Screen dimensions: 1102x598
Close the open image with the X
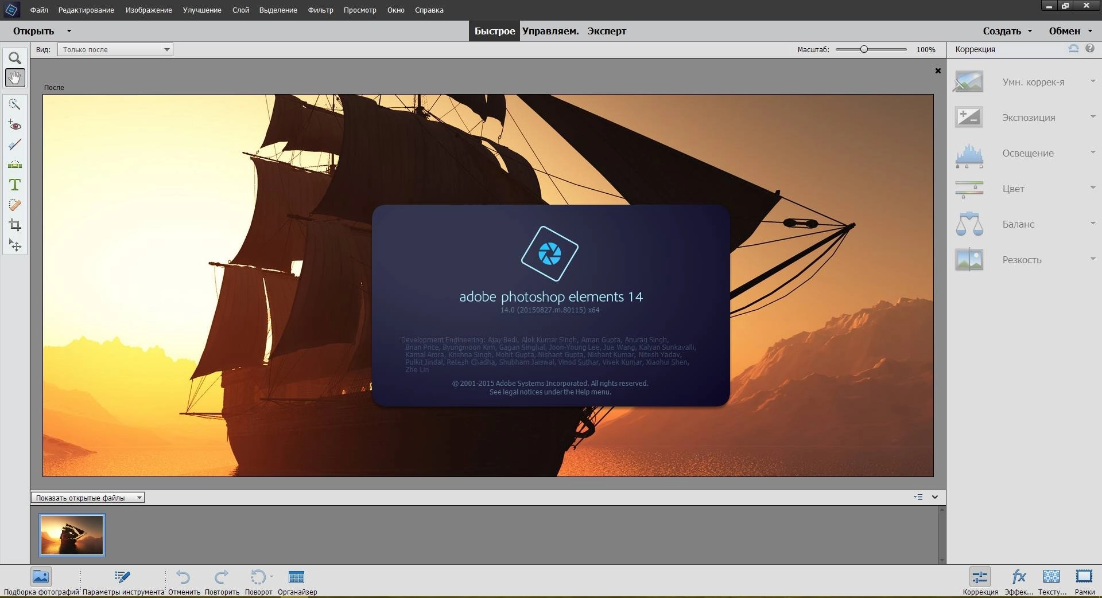pyautogui.click(x=938, y=71)
